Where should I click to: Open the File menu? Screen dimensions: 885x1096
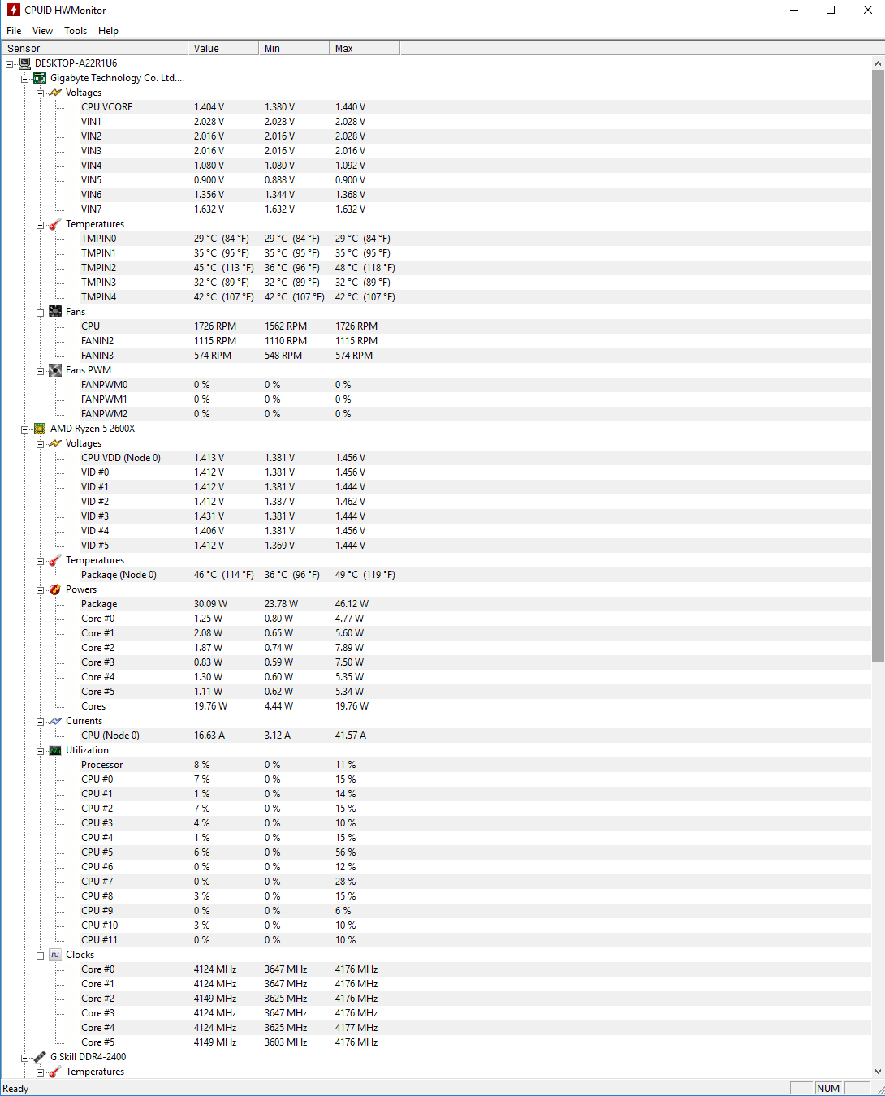tap(14, 31)
